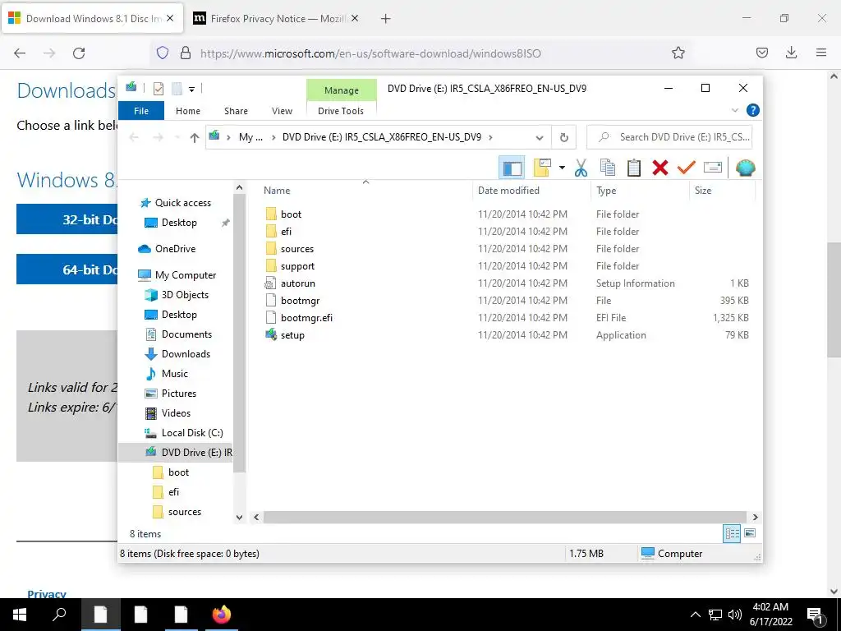Screen dimensions: 841x631
Task: Select the boot folder in file list
Action: [x=291, y=214]
